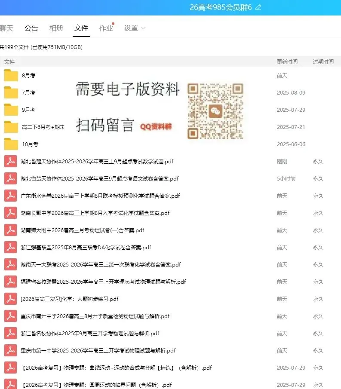Click PDF icon of 福建省名校联盟物理试题 file
The height and width of the screenshot is (389, 341).
click(x=10, y=282)
